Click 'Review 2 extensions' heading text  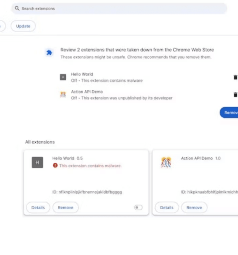137,50
